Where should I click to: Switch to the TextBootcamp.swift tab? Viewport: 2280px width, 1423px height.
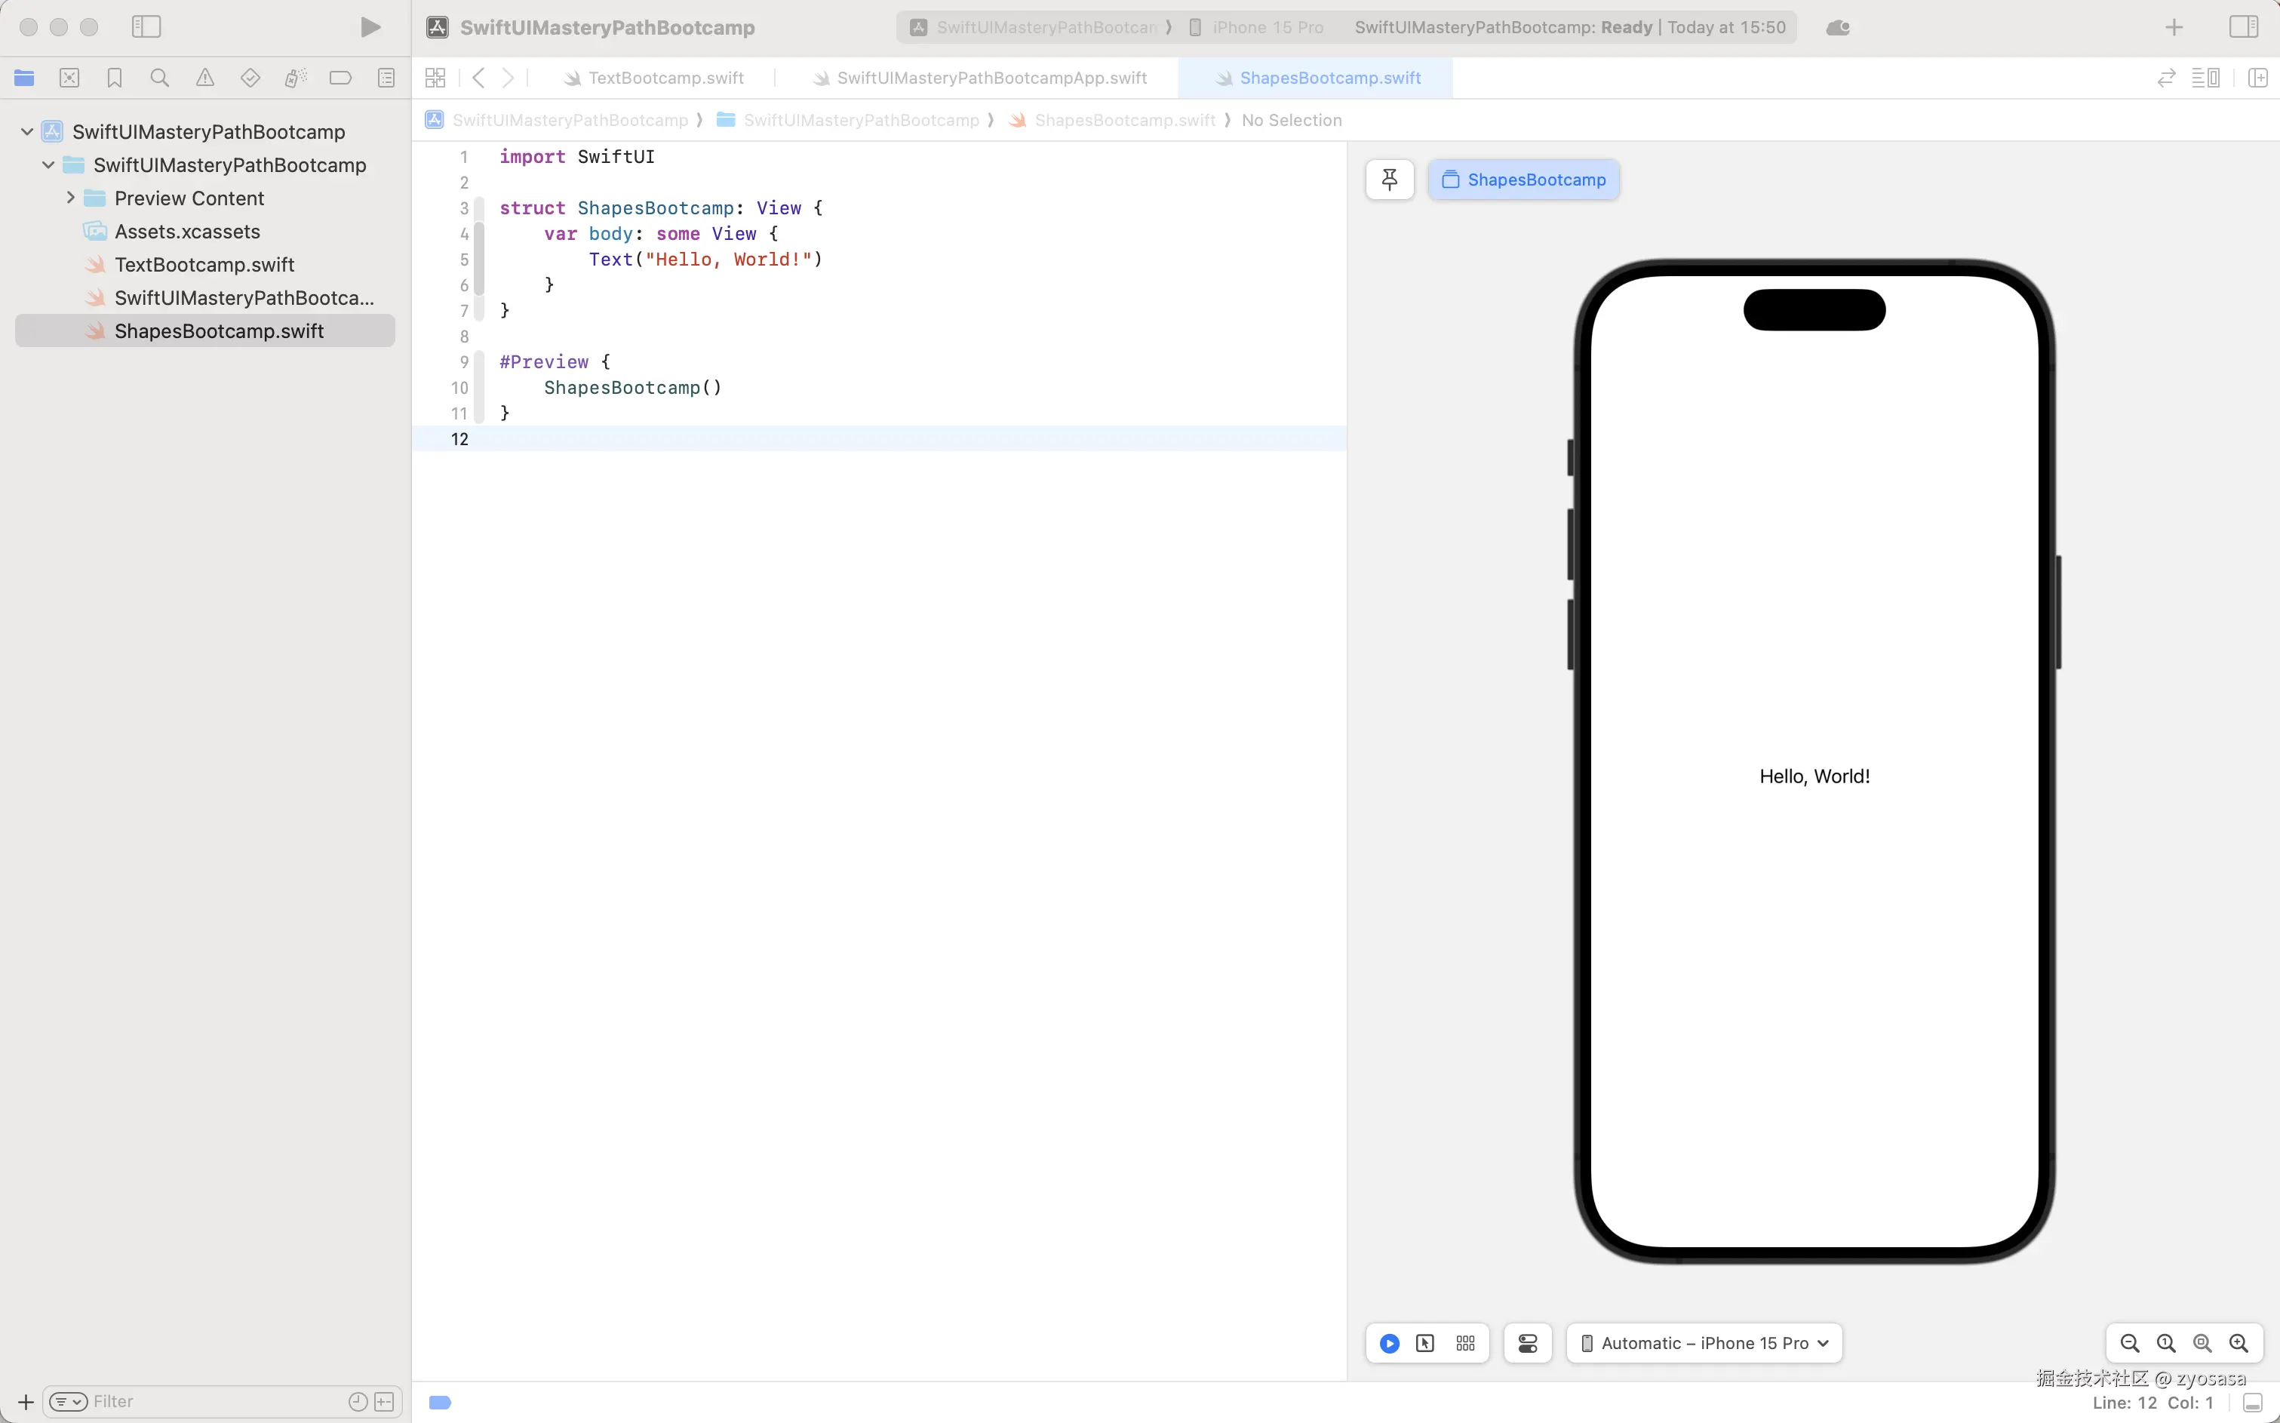[665, 78]
